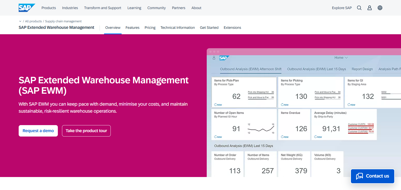Image resolution: width=401 pixels, height=190 pixels.
Task: Select the Overview tab
Action: 113,28
